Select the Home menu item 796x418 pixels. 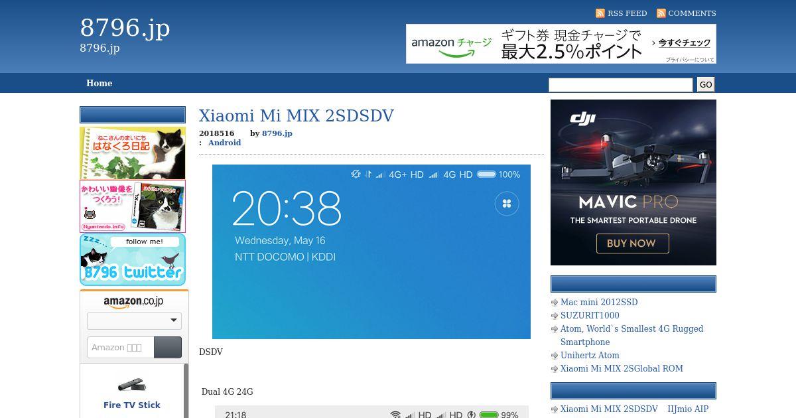[x=99, y=83]
